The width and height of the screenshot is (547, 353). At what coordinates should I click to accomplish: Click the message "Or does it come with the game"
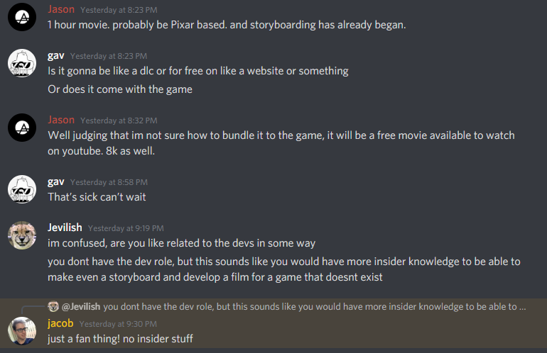coord(120,89)
